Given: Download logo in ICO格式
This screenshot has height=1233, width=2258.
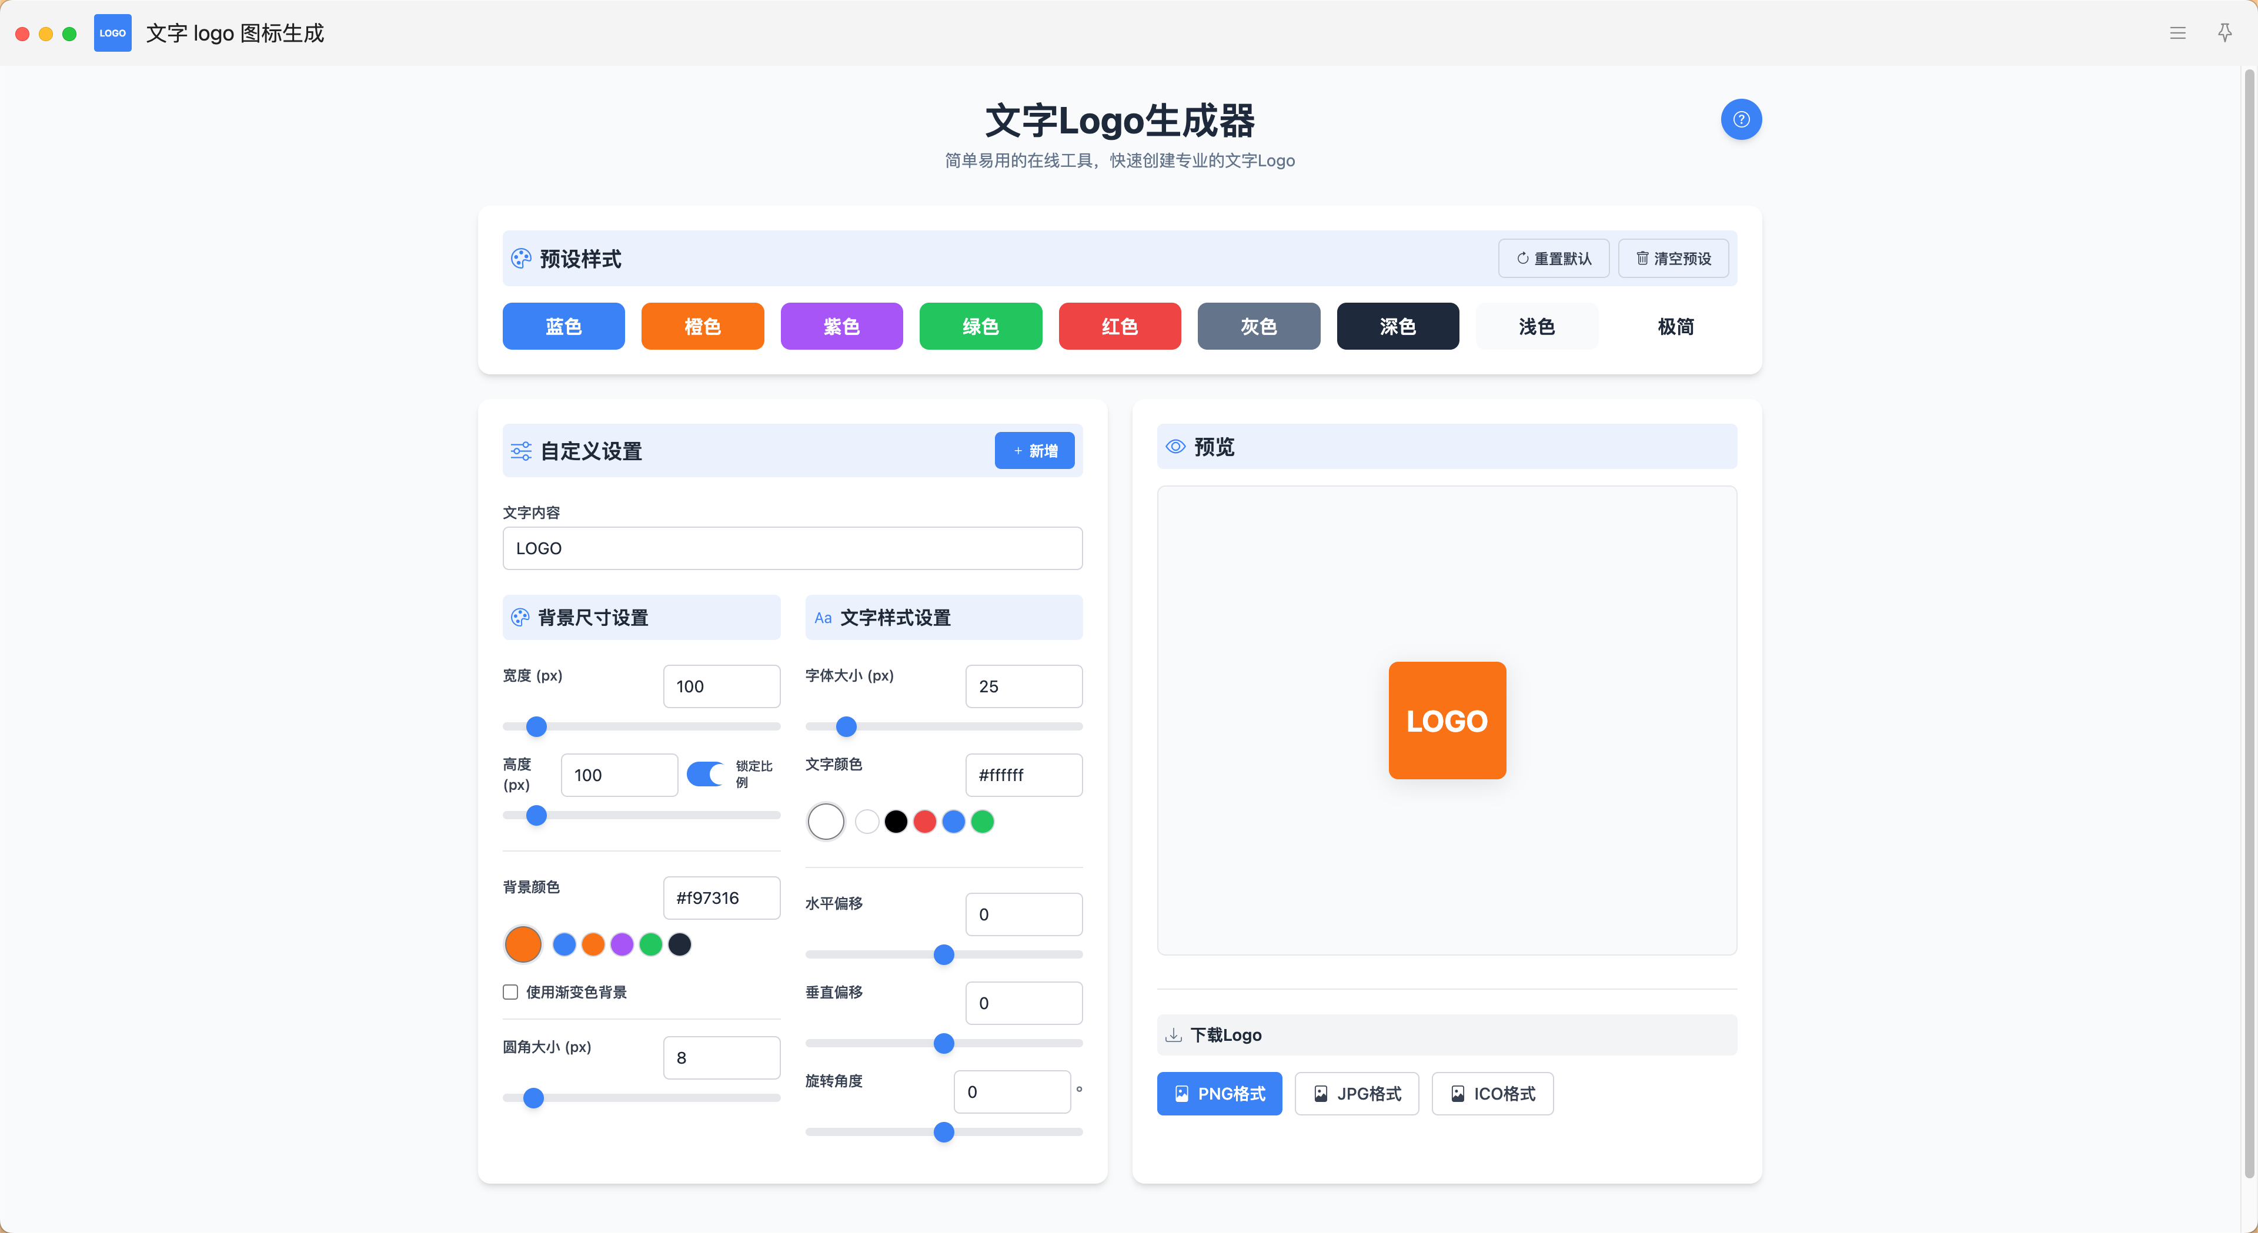Looking at the screenshot, I should point(1492,1094).
